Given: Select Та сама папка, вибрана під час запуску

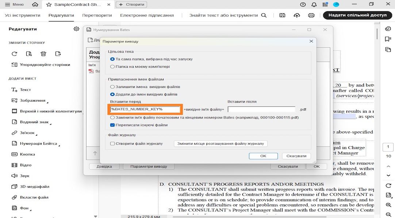Looking at the screenshot, I should click(152, 59).
